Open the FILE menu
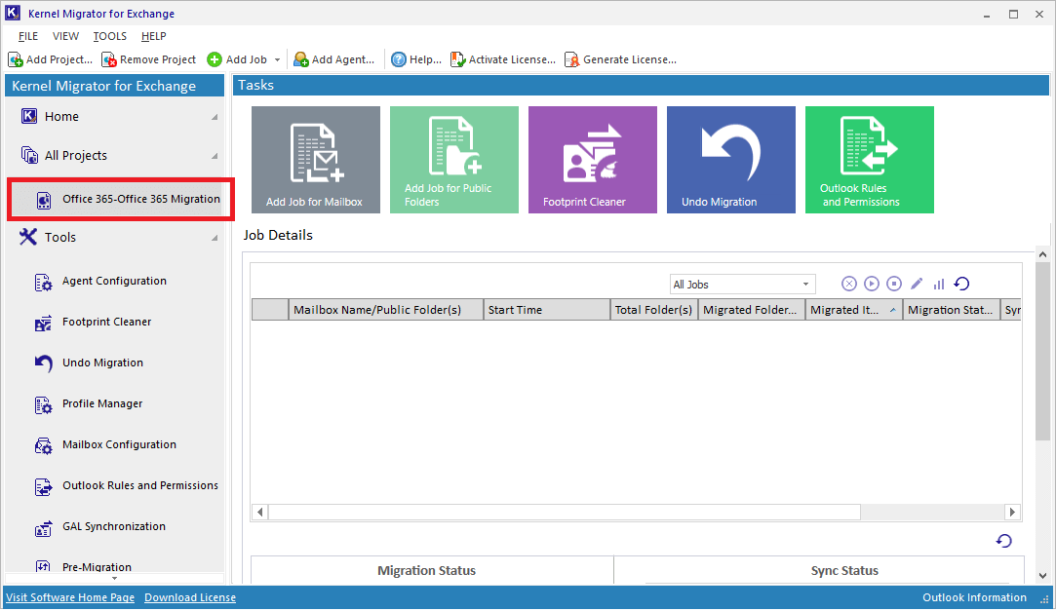1056x611 pixels. tap(28, 36)
